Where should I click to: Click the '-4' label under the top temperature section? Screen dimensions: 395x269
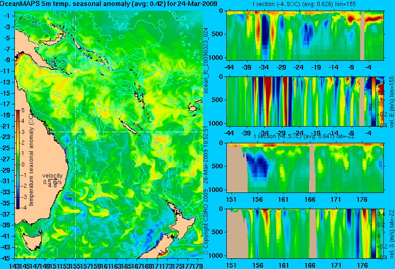(x=368, y=67)
